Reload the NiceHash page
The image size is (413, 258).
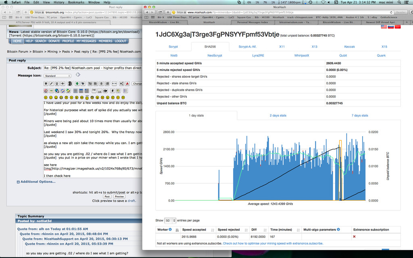tap(391, 12)
